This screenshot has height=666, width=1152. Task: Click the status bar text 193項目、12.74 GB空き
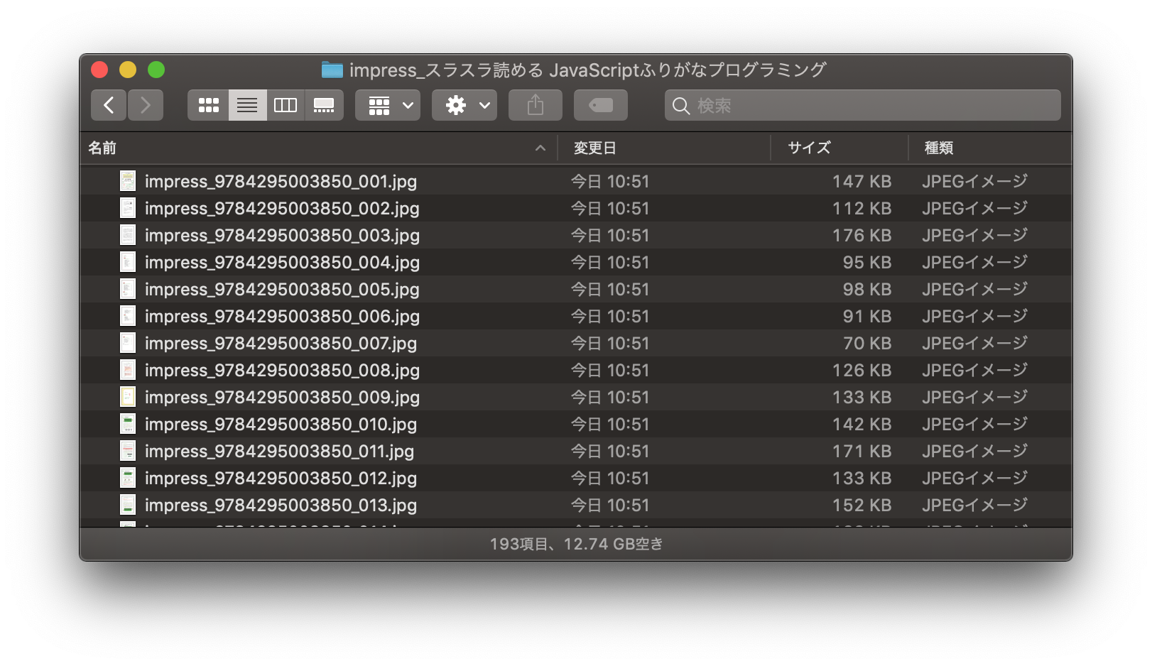tap(576, 544)
